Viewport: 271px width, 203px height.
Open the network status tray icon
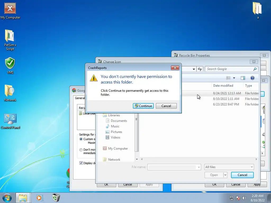pyautogui.click(x=231, y=198)
